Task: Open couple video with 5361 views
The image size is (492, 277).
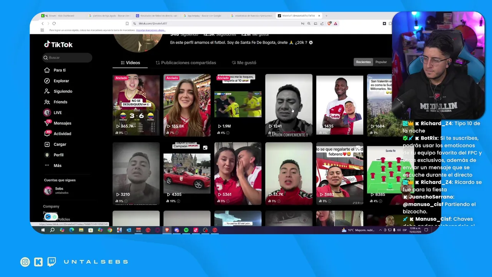Action: click(x=238, y=174)
